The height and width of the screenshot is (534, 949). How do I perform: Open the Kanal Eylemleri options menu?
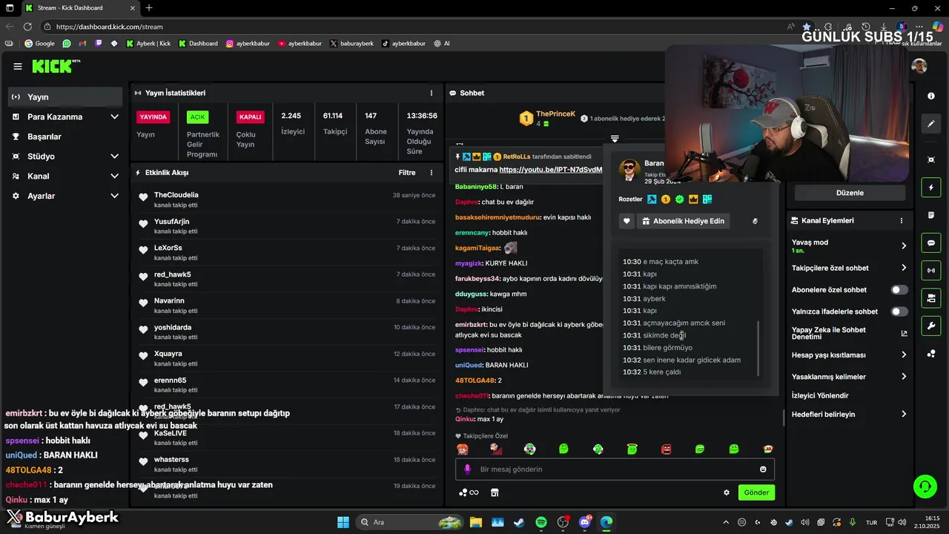click(902, 220)
